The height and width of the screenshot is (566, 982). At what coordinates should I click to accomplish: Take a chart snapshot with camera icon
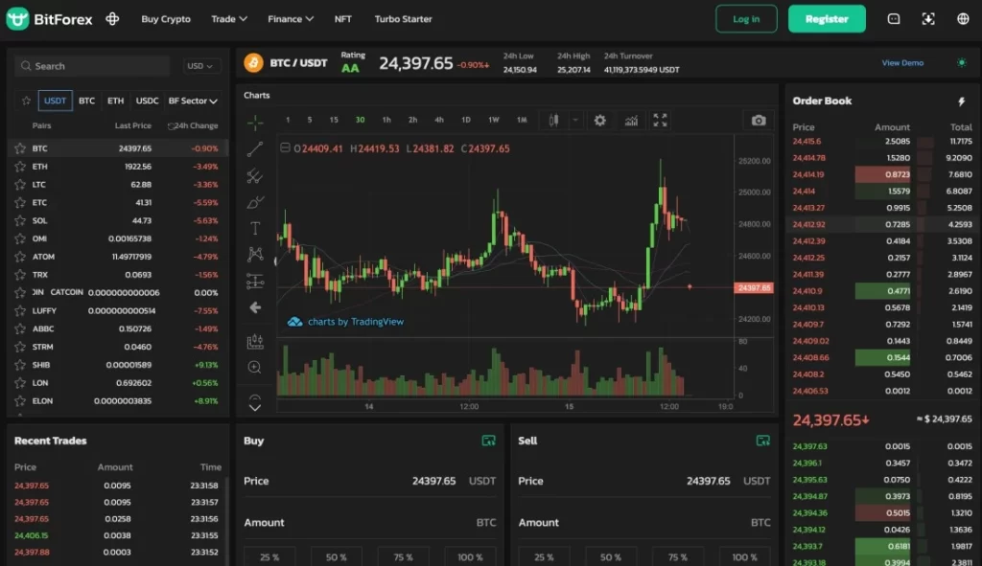[x=759, y=121]
